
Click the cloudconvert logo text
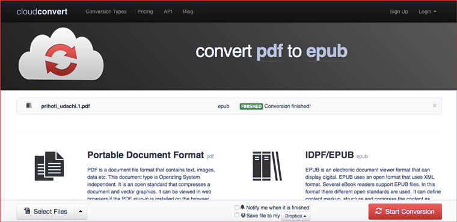pos(42,11)
